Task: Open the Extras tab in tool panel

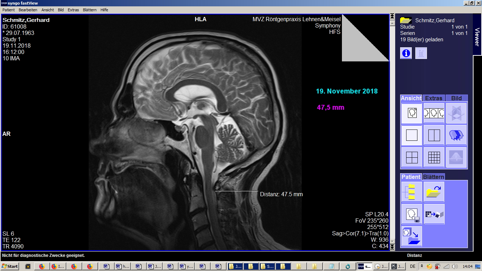Action: 434,98
